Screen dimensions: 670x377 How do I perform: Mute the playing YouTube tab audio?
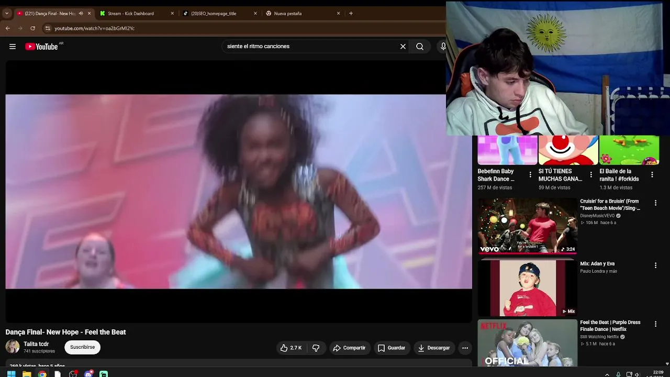81,14
